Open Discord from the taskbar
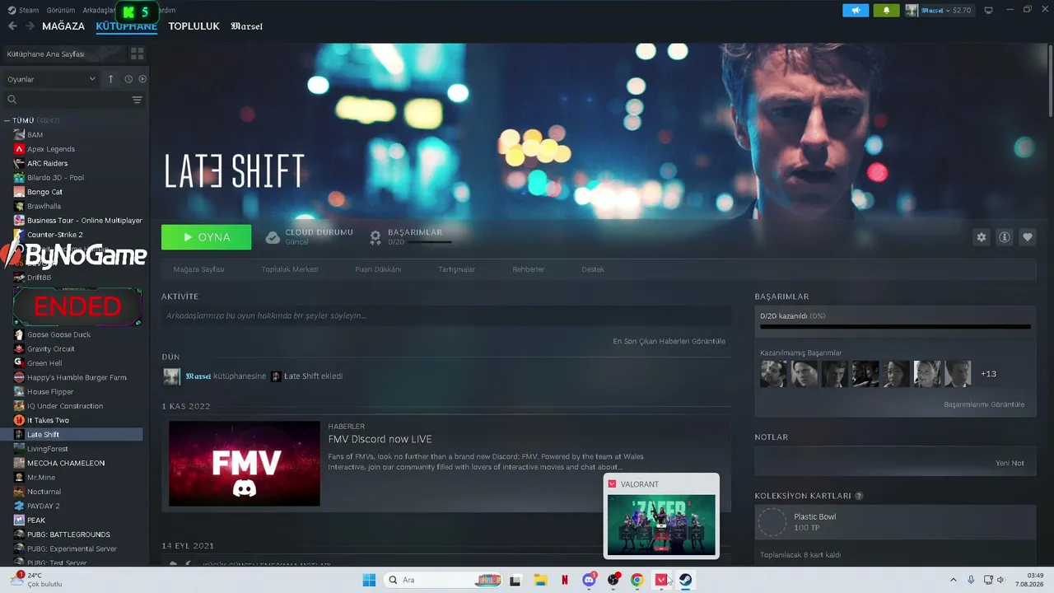Viewport: 1054px width, 593px height. [x=589, y=580]
